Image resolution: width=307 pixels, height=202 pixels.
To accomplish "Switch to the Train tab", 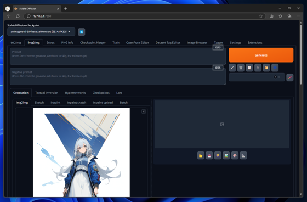I will pos(116,43).
